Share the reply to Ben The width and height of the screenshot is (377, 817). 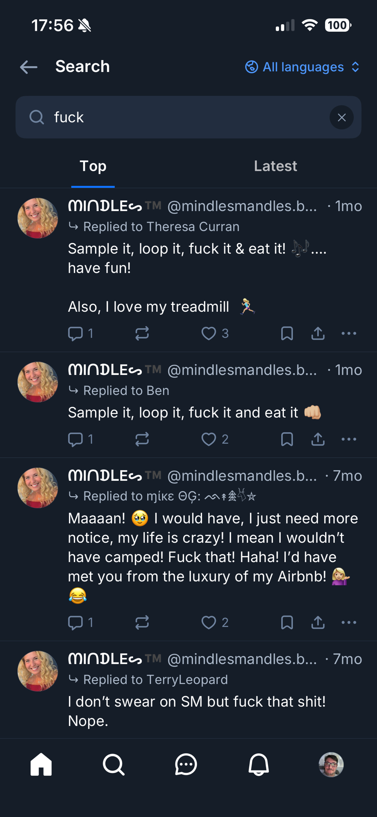click(x=318, y=439)
